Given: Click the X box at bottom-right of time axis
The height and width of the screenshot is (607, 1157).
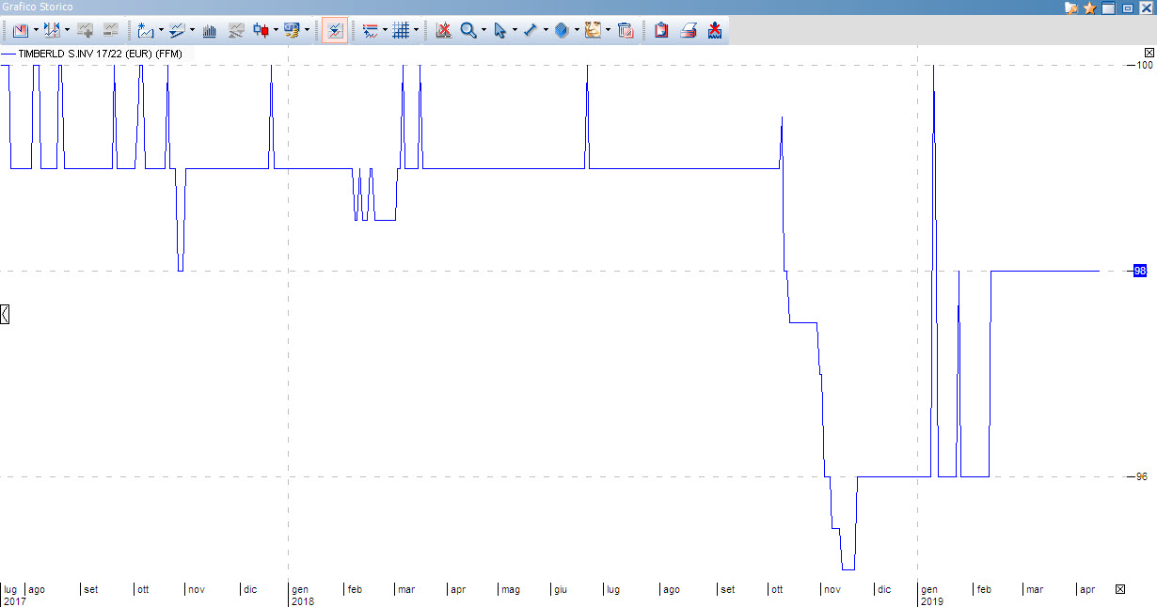Looking at the screenshot, I should tap(1119, 589).
